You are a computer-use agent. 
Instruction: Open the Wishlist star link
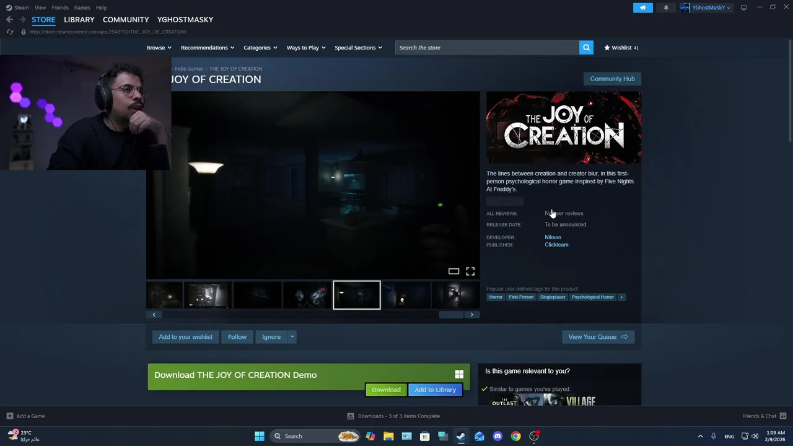click(x=621, y=48)
